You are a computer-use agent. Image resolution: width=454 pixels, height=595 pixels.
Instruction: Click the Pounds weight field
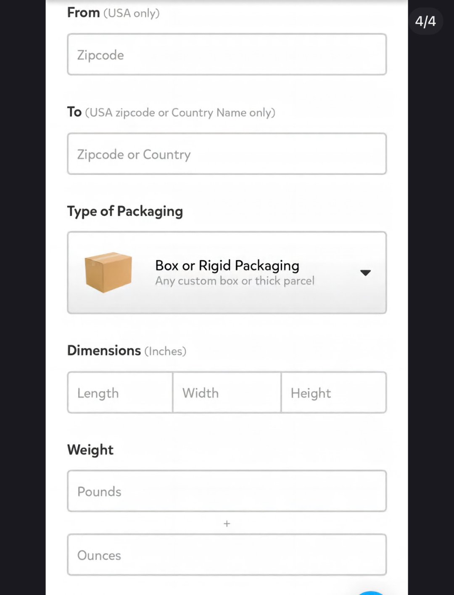[227, 491]
